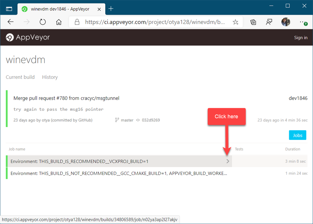Close the winevdm dev1846 tab

point(99,9)
